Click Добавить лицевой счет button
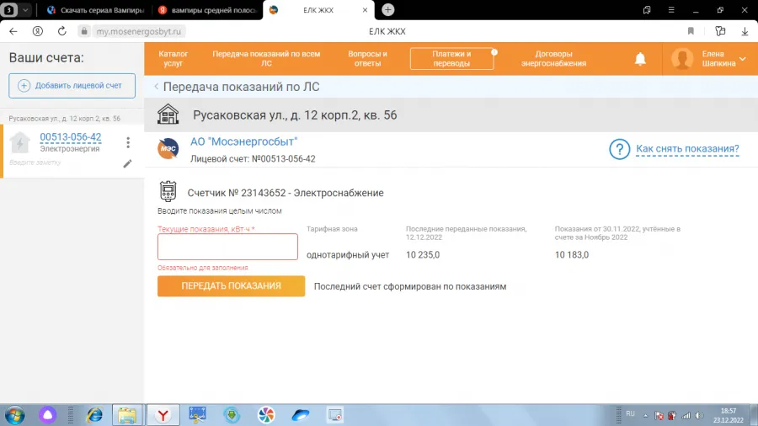The height and width of the screenshot is (426, 758). (72, 86)
